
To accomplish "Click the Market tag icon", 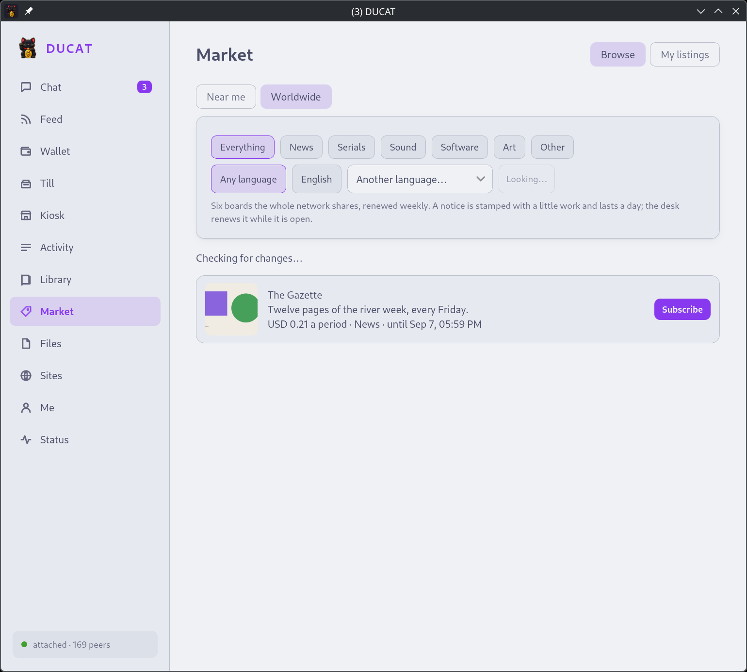I will coord(26,312).
